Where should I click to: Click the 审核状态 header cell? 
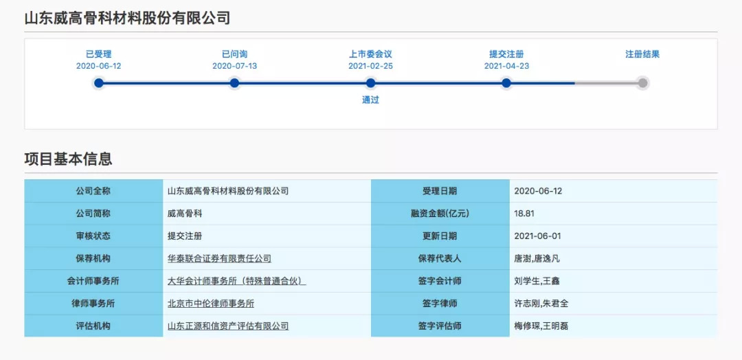coord(93,236)
